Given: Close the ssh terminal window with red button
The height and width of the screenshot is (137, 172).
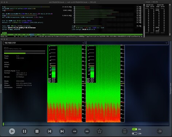Looking at the screenshot, I should pyautogui.click(x=2, y=2).
